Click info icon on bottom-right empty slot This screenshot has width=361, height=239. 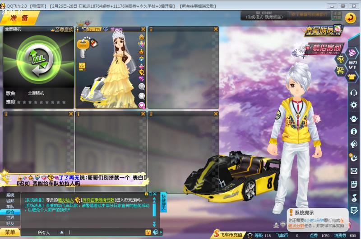[151, 114]
